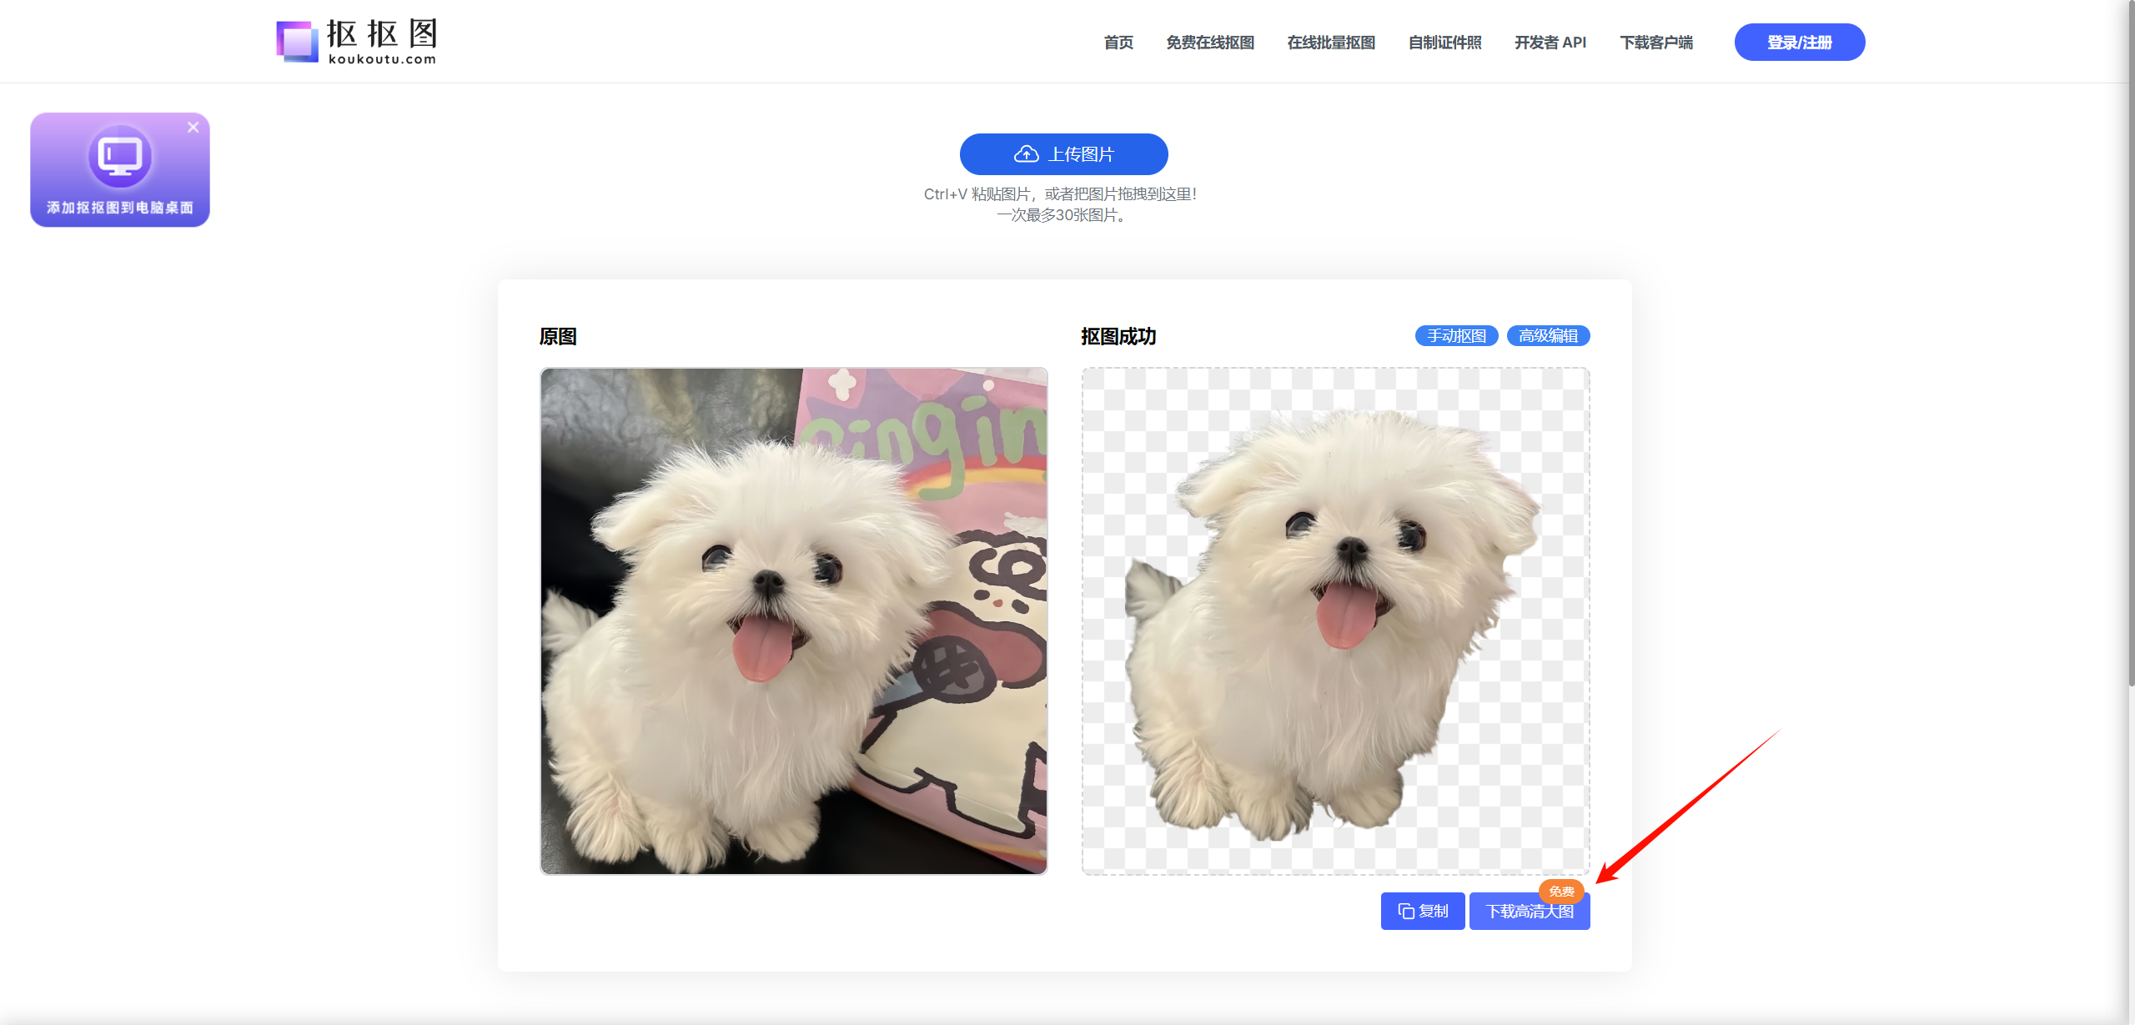Image resolution: width=2135 pixels, height=1025 pixels.
Task: Select 在线批量抠图 batch cutout page
Action: click(x=1331, y=43)
